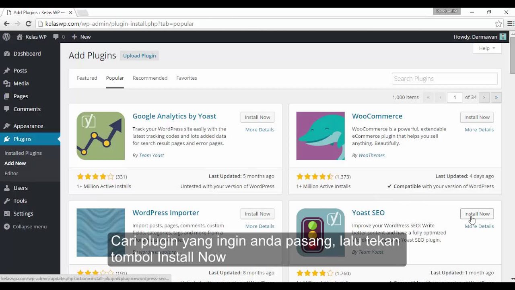The width and height of the screenshot is (515, 290).
Task: Open Settings icon in sidebar
Action: pyautogui.click(x=6, y=214)
